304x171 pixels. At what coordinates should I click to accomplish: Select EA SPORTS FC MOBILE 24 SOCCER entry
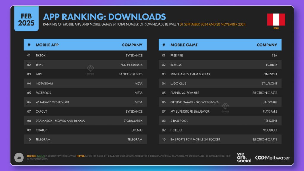(195, 139)
